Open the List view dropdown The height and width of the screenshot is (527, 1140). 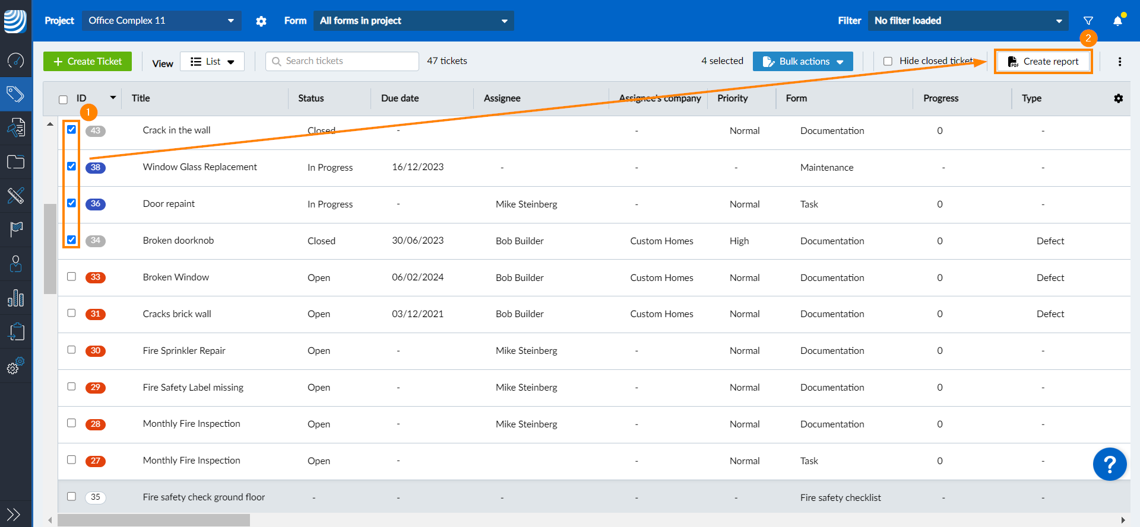click(x=213, y=61)
